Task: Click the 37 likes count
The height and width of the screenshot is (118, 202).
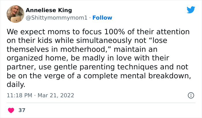Action: tap(22, 110)
